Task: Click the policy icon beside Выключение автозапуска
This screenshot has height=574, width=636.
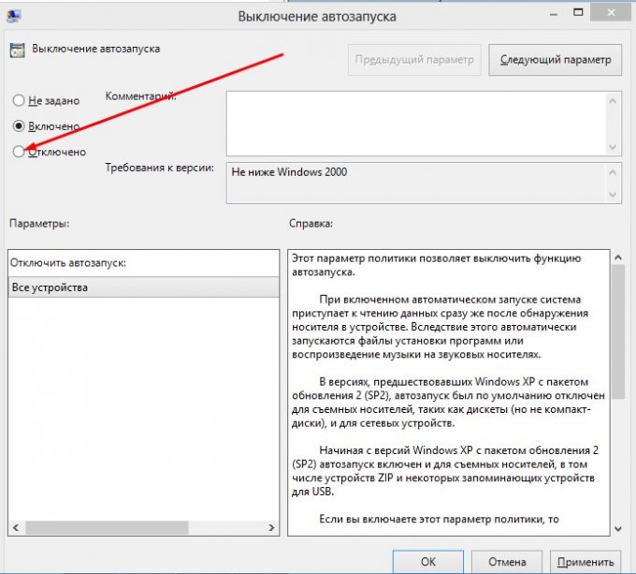Action: [18, 51]
